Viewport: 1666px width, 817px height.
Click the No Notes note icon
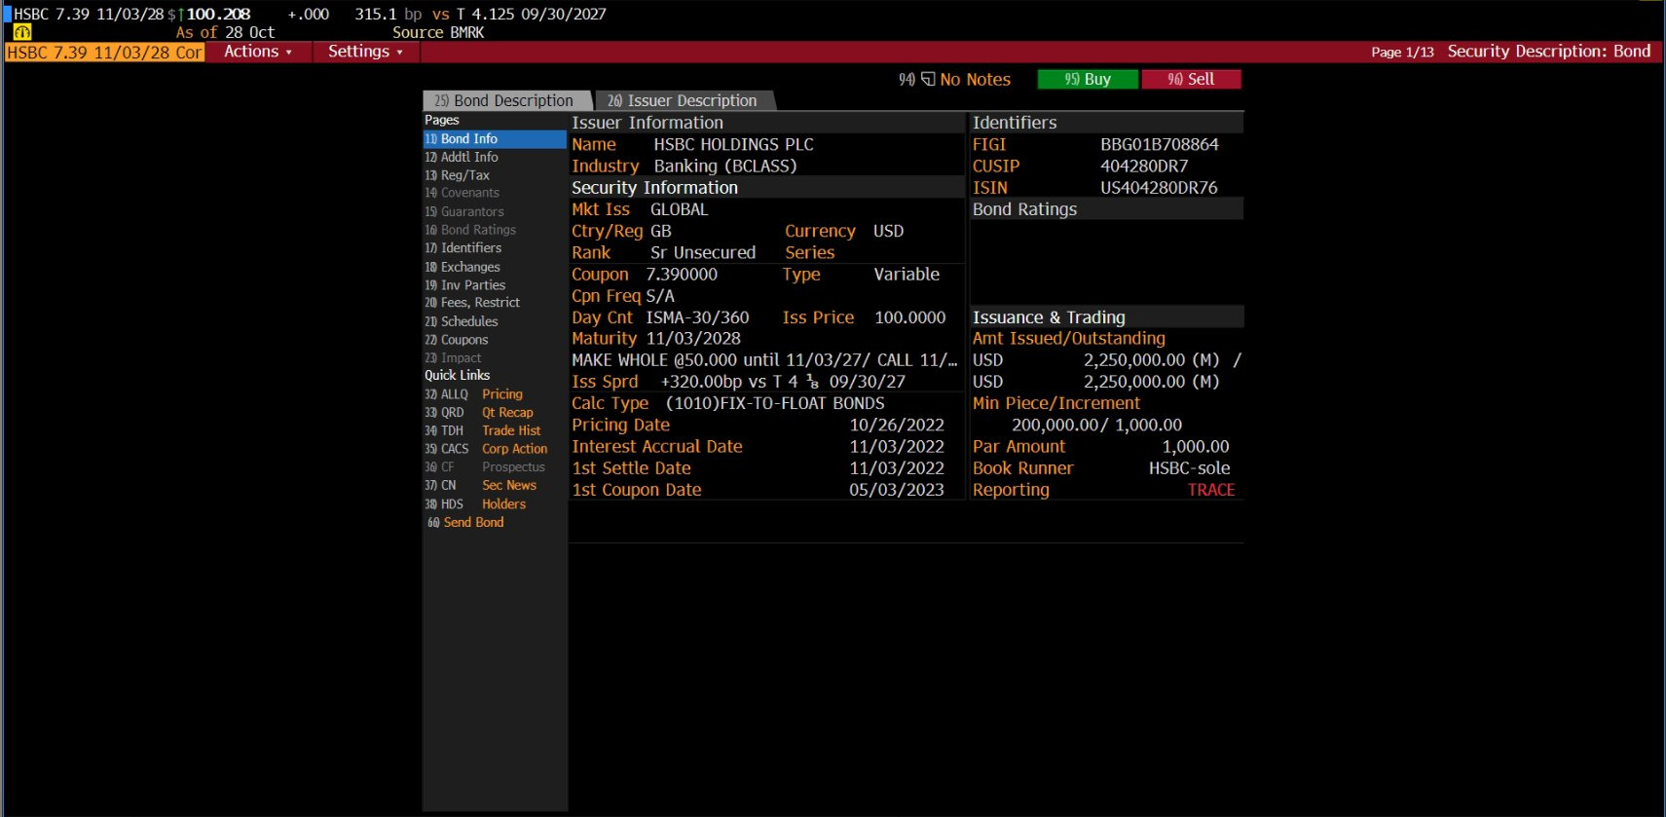point(928,79)
